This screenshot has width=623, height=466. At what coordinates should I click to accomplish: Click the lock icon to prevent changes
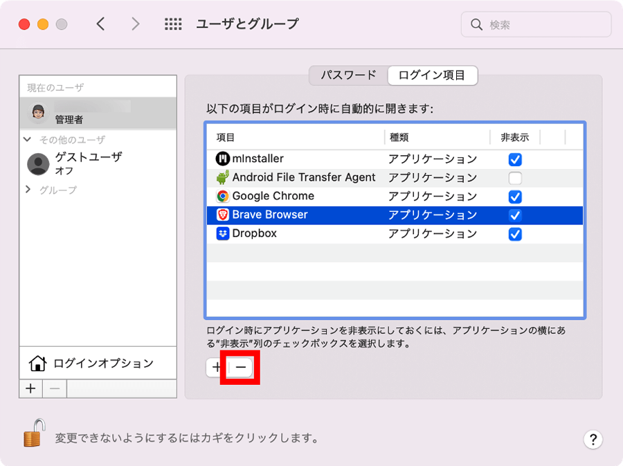(x=34, y=433)
